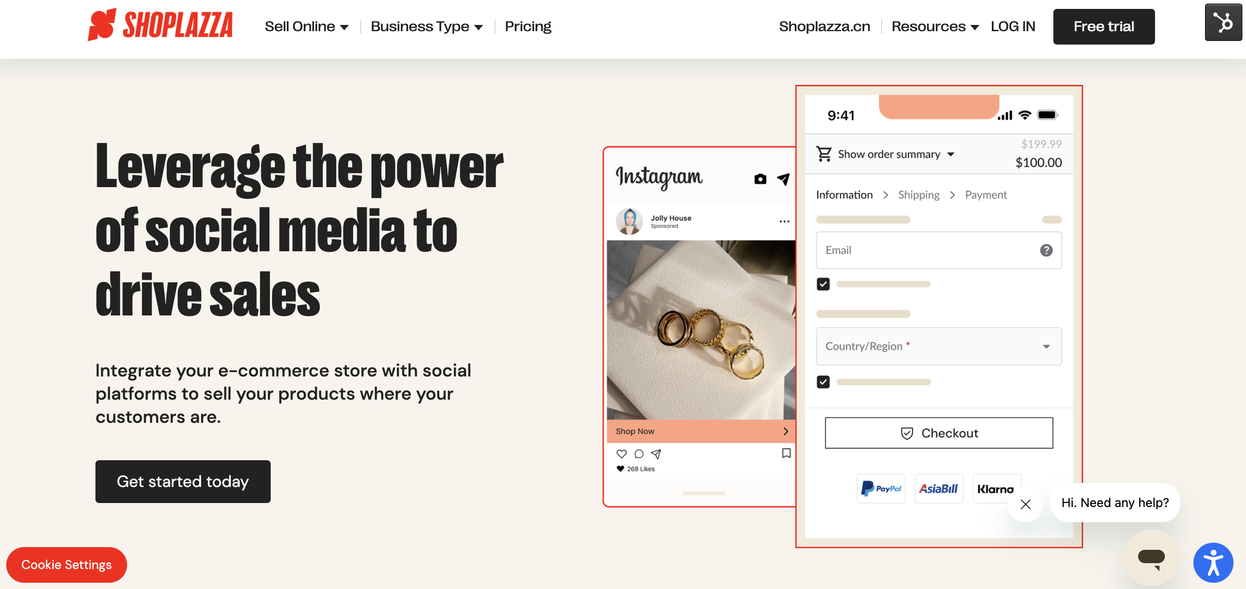Start a Free trial

(x=1103, y=26)
